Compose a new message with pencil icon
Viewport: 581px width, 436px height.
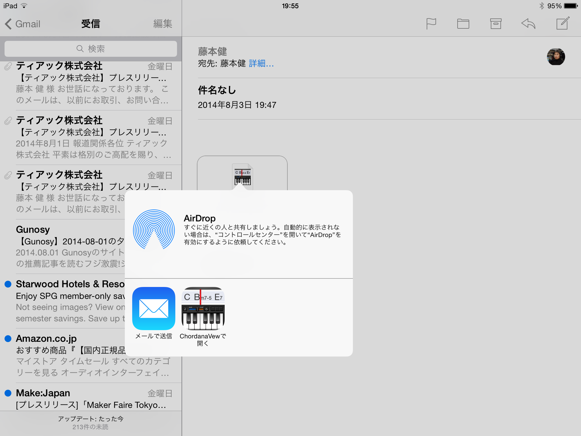click(x=563, y=23)
